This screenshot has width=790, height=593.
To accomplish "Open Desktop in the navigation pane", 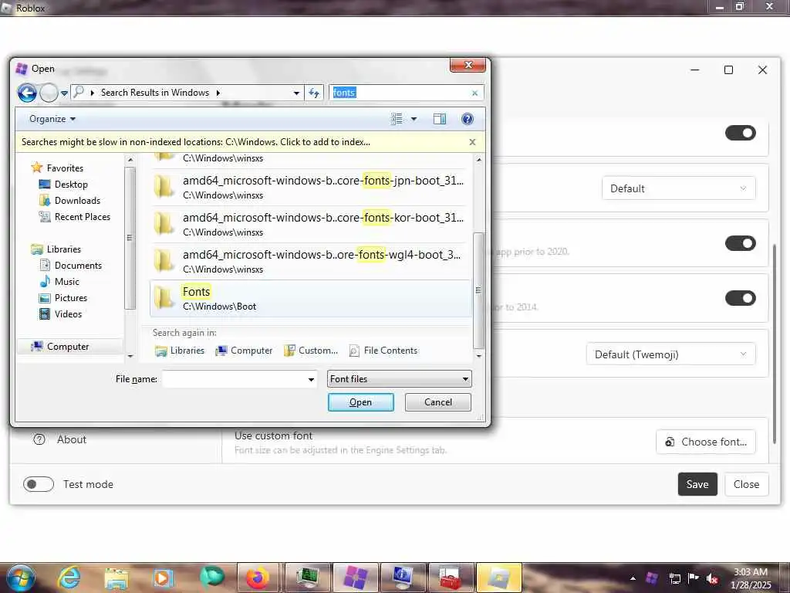I will pos(70,185).
